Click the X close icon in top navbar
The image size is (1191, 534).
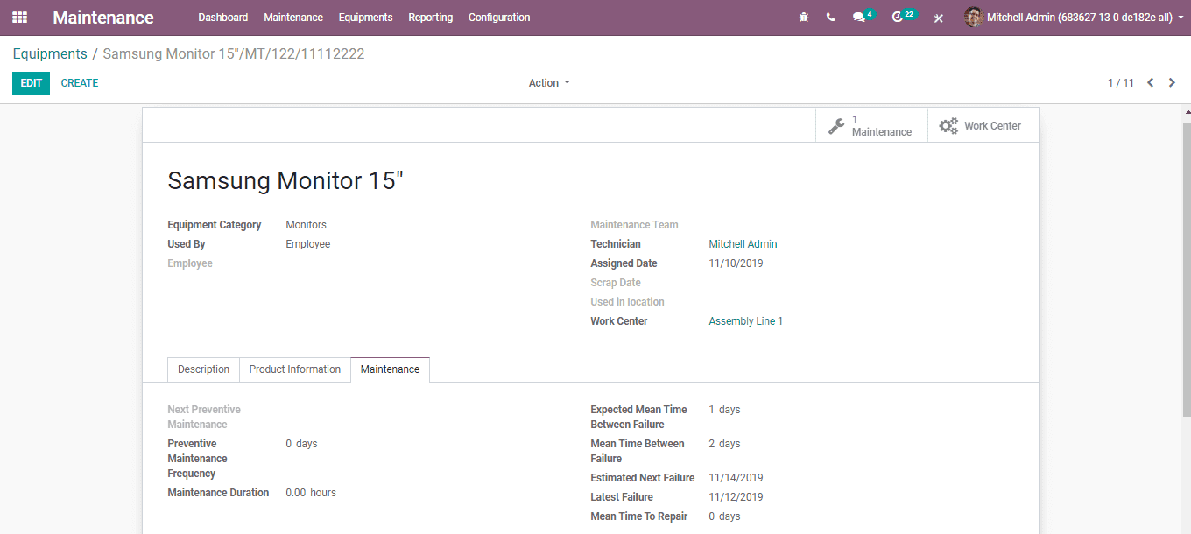(x=939, y=18)
